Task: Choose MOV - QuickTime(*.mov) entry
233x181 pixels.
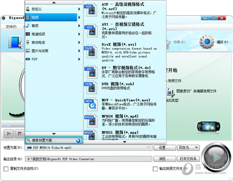Action: tap(125, 104)
